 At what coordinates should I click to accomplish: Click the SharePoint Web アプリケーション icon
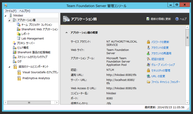coord(18,29)
